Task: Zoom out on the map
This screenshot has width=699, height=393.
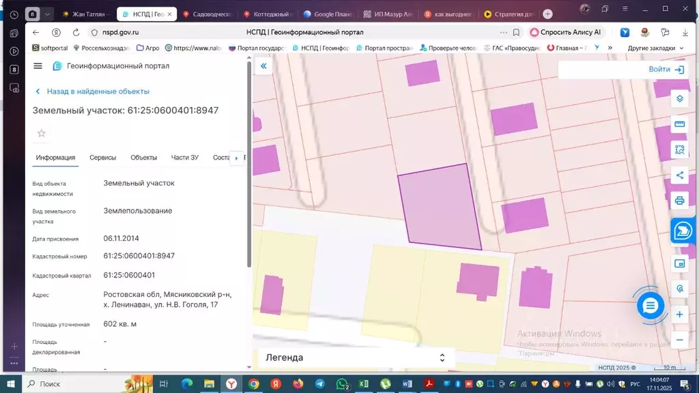Action: [679, 339]
